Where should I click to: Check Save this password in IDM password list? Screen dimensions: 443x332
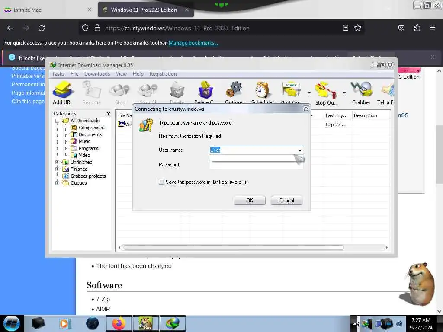[162, 182]
